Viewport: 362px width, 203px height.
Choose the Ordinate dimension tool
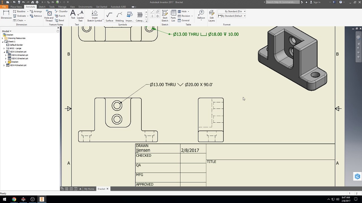tap(20, 16)
